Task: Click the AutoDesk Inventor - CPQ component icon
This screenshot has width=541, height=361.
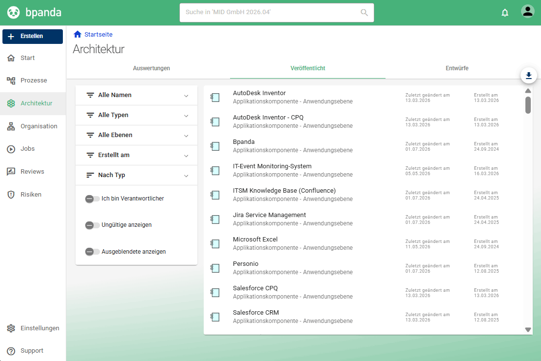Action: pyautogui.click(x=215, y=121)
